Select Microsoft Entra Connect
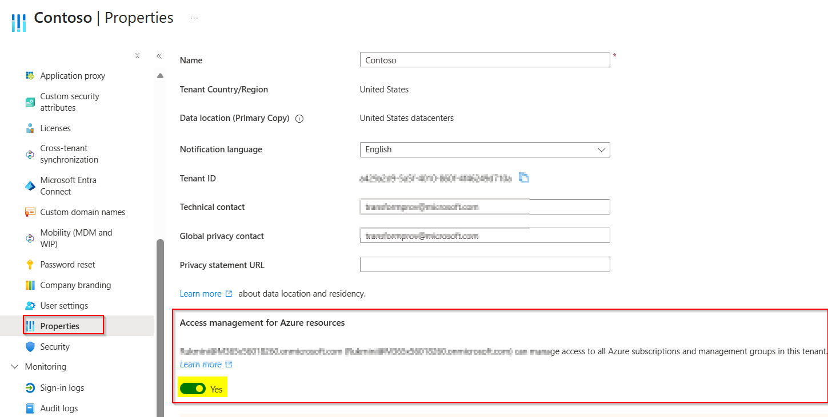 (69, 186)
